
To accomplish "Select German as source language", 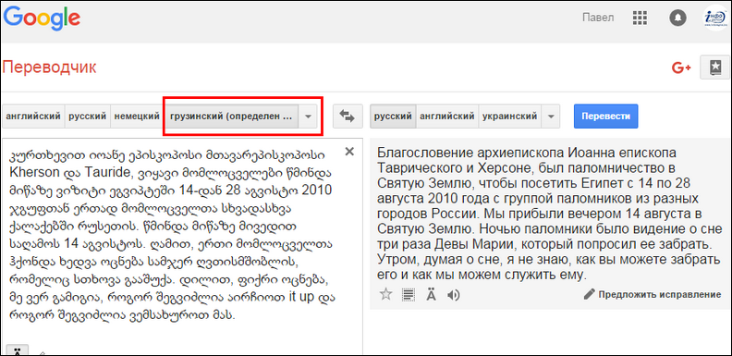I will [x=137, y=116].
